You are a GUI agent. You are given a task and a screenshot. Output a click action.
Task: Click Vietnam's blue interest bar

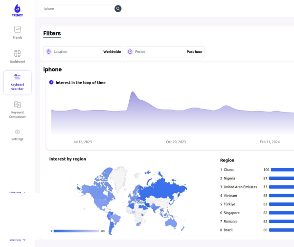(x=282, y=196)
